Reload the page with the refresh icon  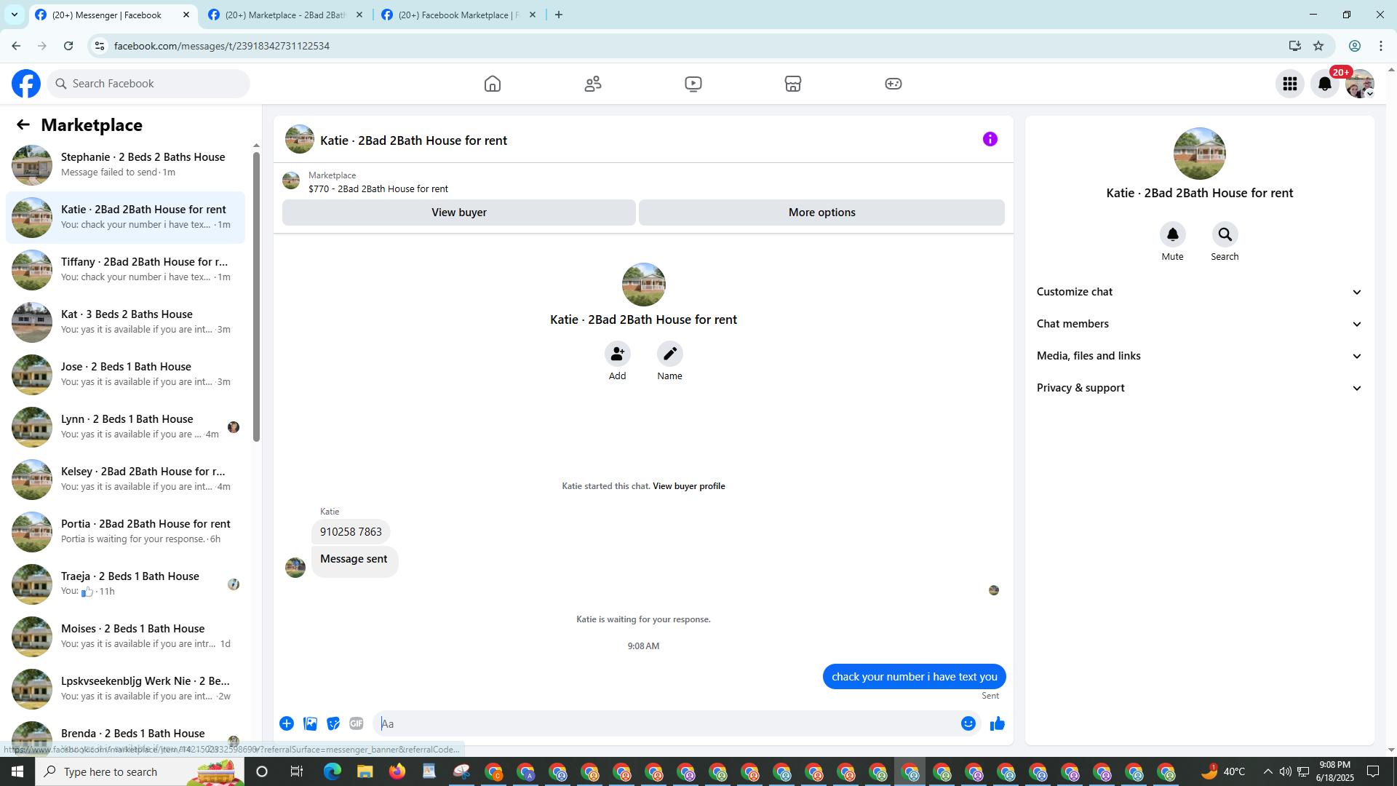click(68, 46)
